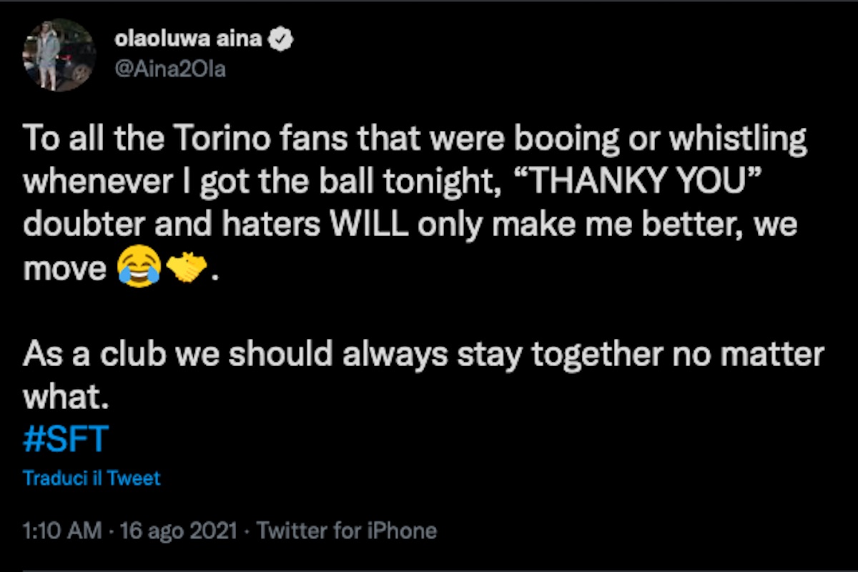Click the word "what." above the hashtag
Image resolution: width=858 pixels, height=572 pixels.
click(65, 398)
